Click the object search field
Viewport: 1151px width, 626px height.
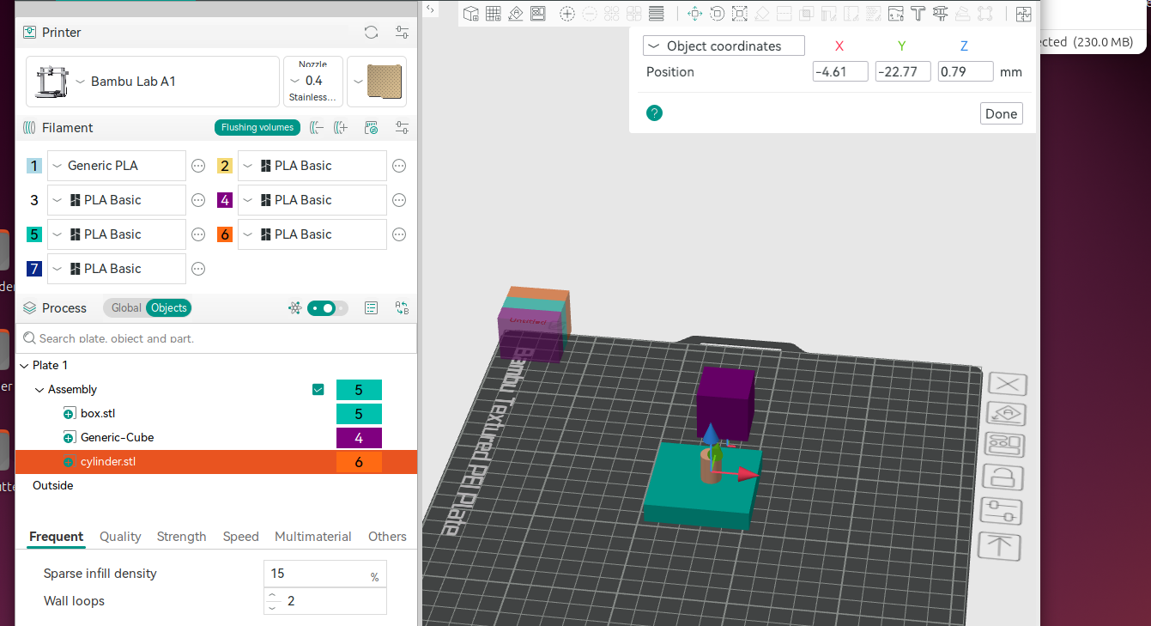[x=216, y=338]
